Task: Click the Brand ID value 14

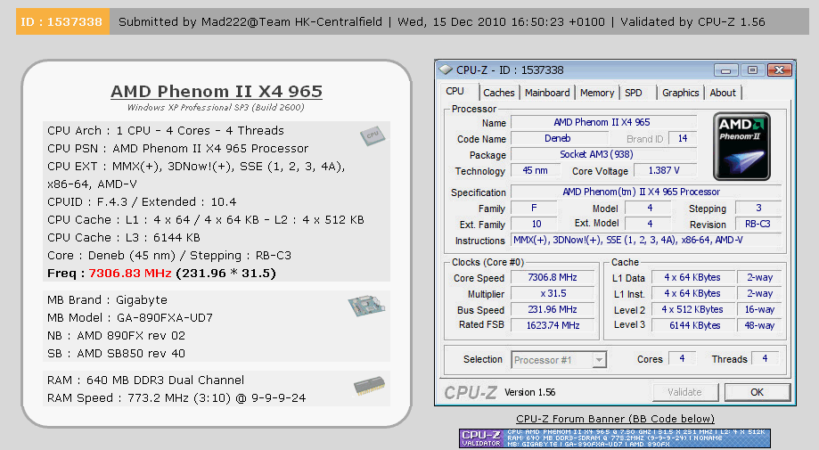Action: 683,138
